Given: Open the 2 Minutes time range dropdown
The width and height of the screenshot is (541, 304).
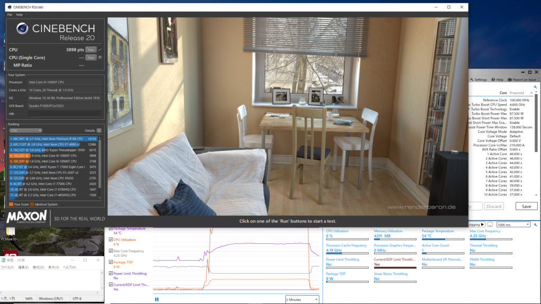Looking at the screenshot, I should coord(302,300).
